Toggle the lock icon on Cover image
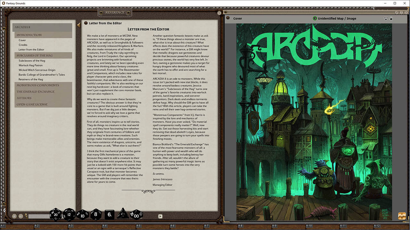Screen dimensions: 410x230 click(x=391, y=19)
